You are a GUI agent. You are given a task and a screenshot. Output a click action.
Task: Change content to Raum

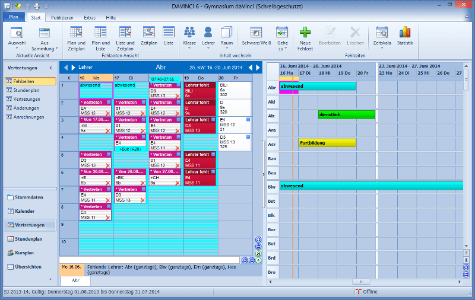tap(227, 38)
